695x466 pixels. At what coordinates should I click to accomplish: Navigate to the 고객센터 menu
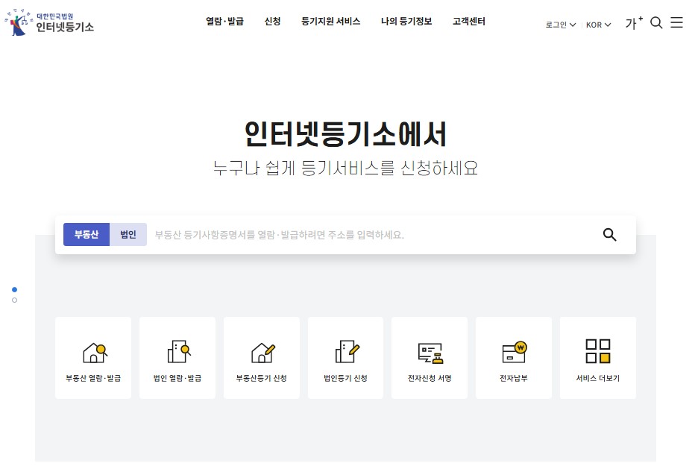pyautogui.click(x=468, y=22)
